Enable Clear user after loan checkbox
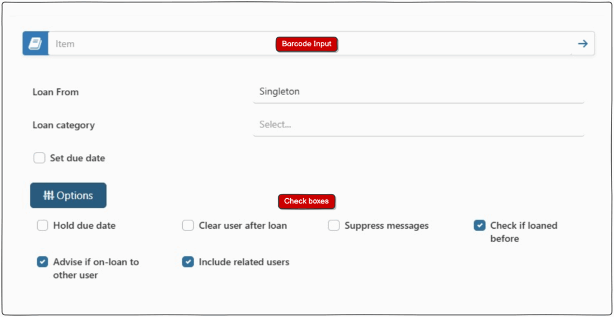614x317 pixels. pyautogui.click(x=188, y=226)
